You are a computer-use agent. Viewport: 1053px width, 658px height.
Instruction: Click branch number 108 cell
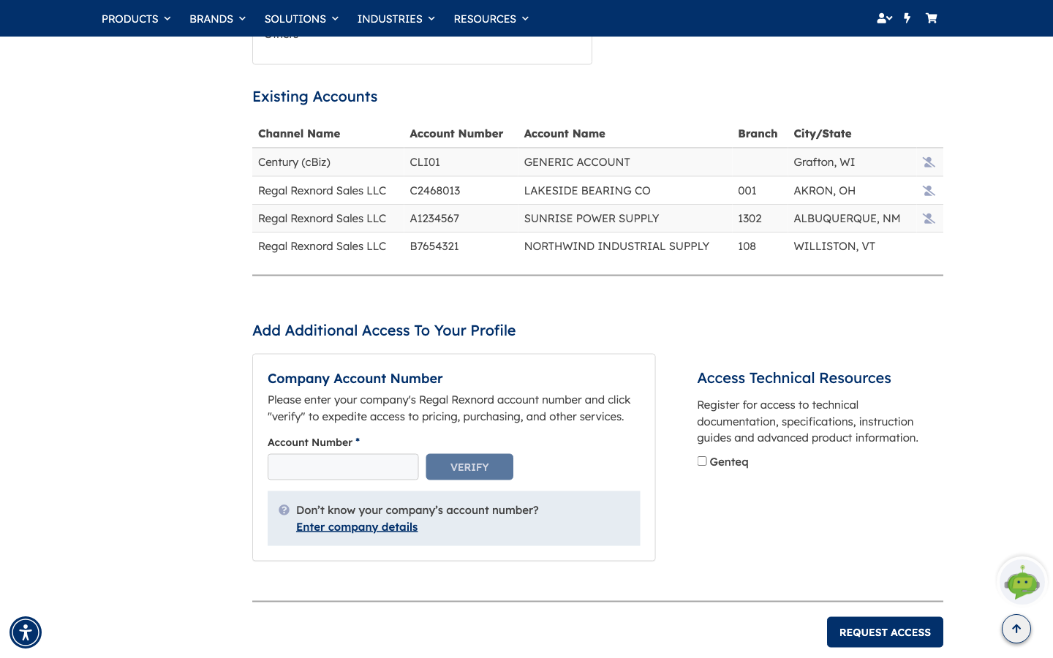pyautogui.click(x=747, y=246)
